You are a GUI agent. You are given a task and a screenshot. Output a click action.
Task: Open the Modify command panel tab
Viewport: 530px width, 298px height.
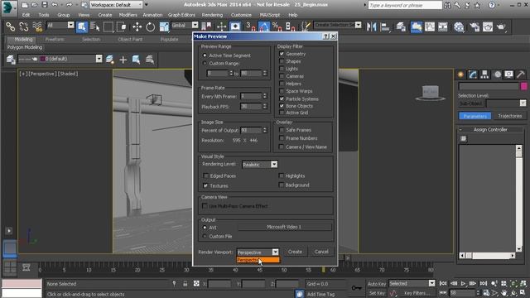click(473, 74)
